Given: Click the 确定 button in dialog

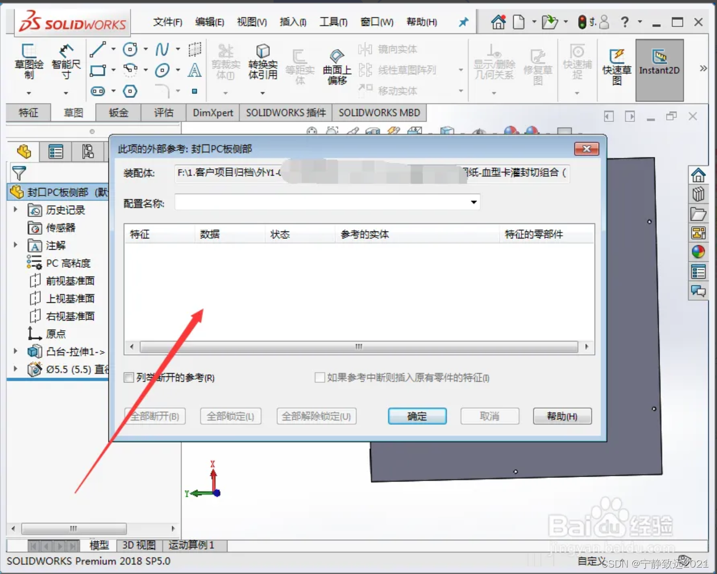Looking at the screenshot, I should pos(417,416).
